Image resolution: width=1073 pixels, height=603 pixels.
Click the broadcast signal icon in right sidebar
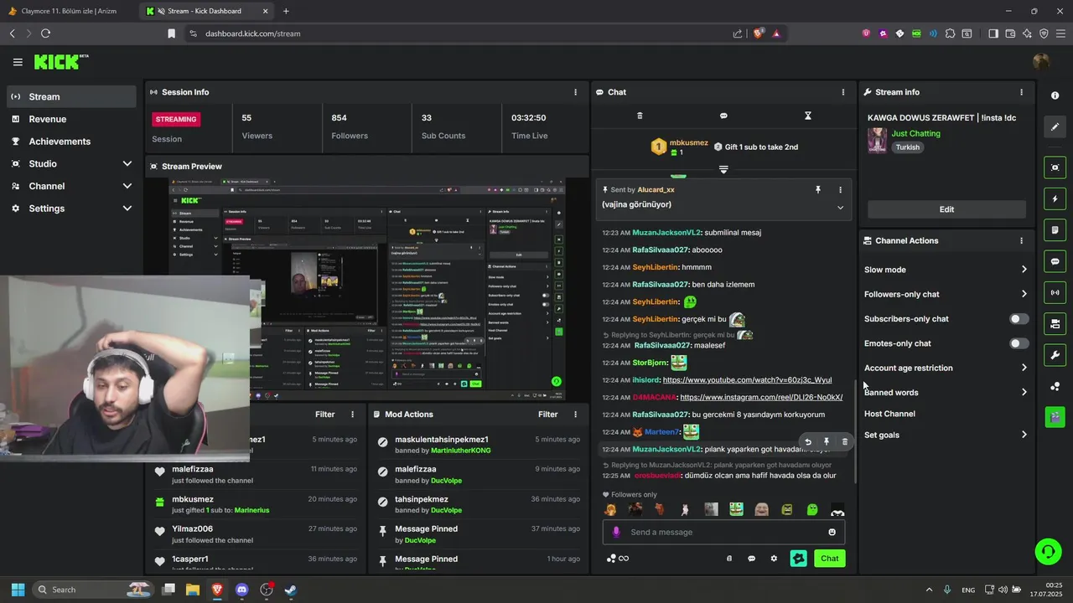pos(1055,292)
